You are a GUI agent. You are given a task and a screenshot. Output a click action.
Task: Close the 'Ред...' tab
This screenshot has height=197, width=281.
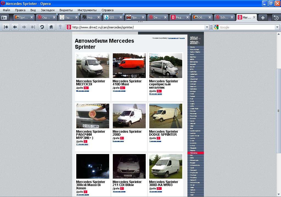click(x=187, y=17)
